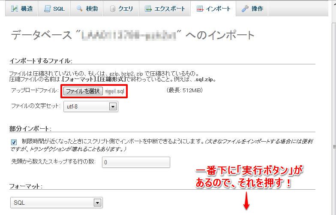Viewport: 336px width, 215px height.
Task: Click the 構造 tab icon
Action: tap(15, 9)
